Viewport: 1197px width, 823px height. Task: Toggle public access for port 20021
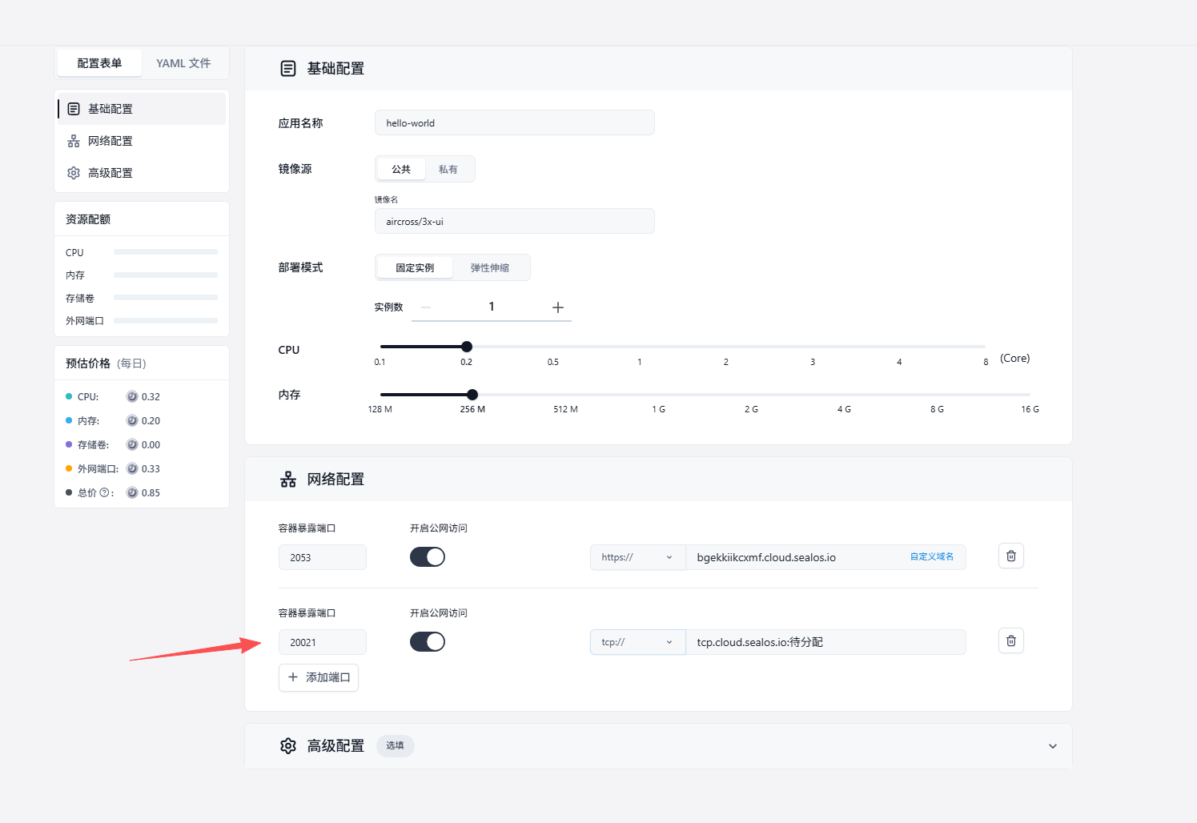[428, 642]
